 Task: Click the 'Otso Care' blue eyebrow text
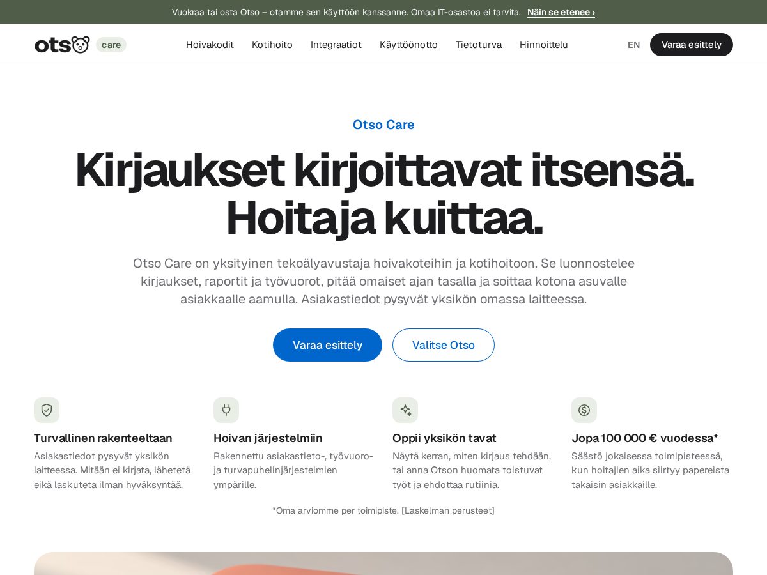(x=383, y=125)
